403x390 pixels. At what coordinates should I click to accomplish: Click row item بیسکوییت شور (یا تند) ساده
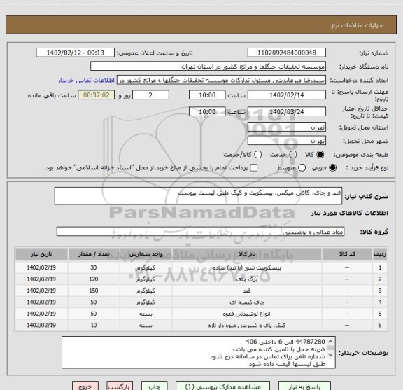point(247,267)
